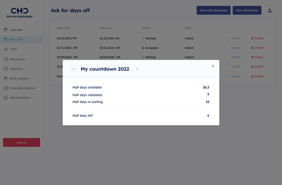Click the Administration icon
Viewport: 282px width, 185px height.
tap(6, 98)
